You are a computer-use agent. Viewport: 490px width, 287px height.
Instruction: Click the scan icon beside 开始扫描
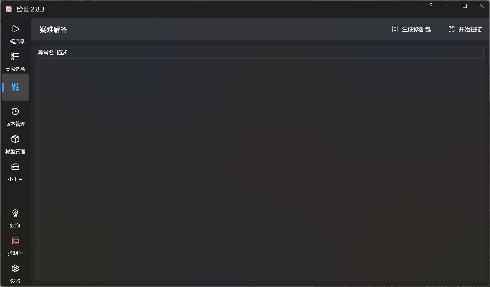[x=451, y=29]
